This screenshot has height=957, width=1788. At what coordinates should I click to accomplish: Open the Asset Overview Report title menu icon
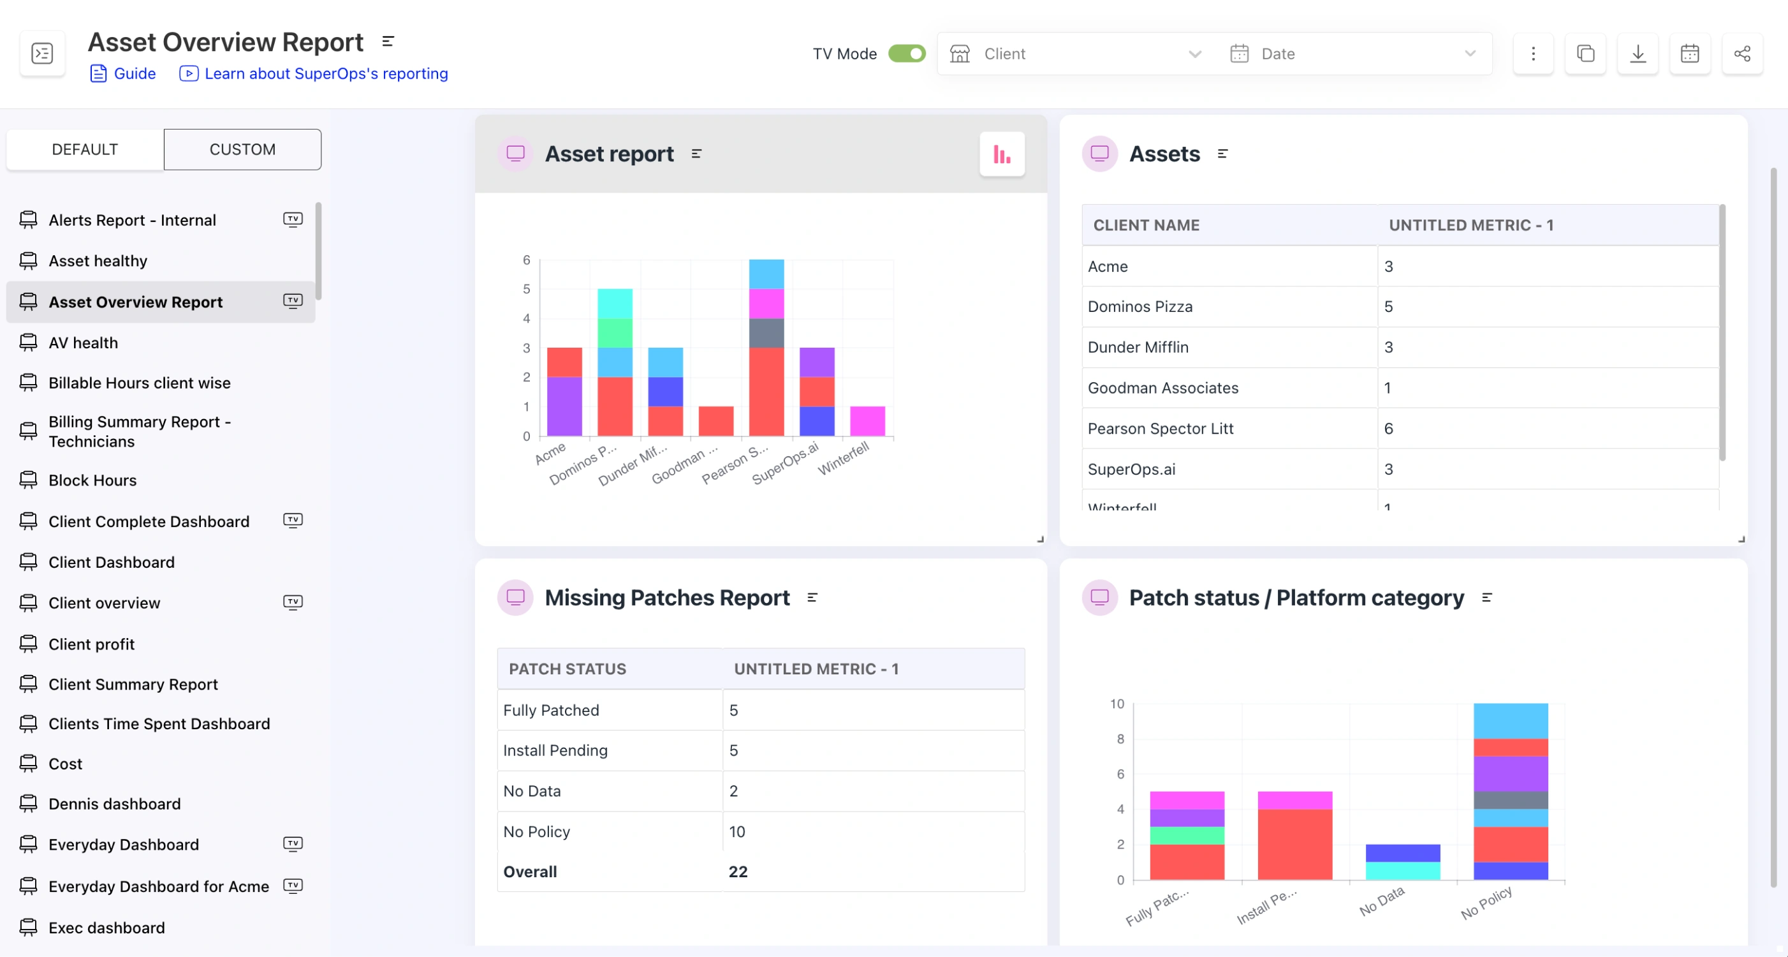coord(388,41)
